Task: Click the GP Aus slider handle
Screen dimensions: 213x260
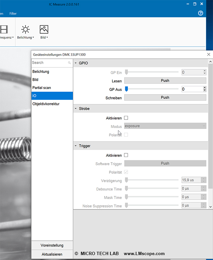Action: (x=126, y=89)
